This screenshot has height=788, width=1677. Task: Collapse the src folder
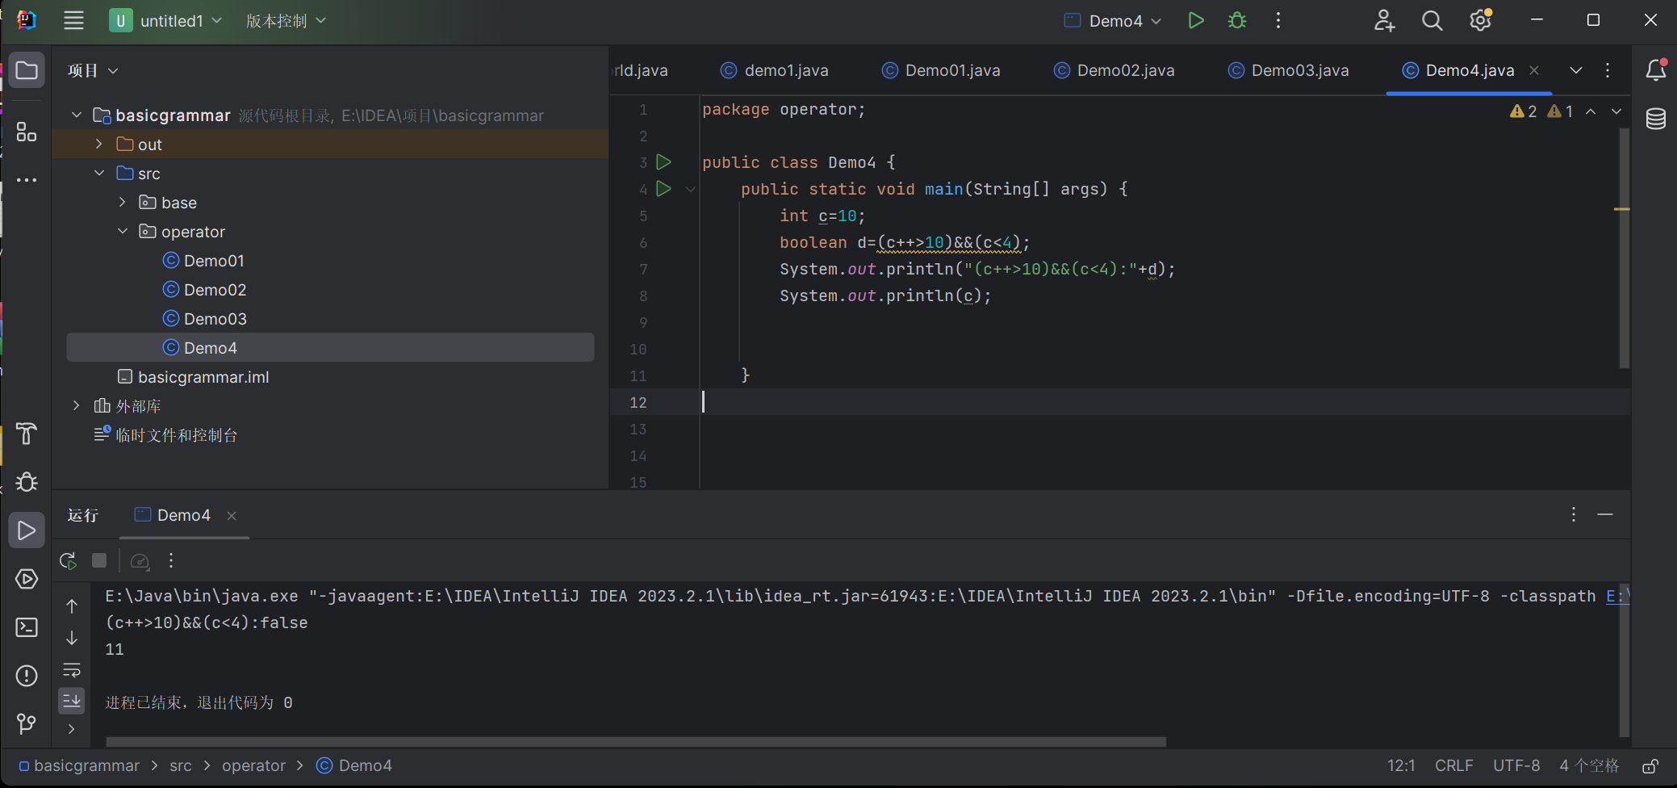point(99,174)
